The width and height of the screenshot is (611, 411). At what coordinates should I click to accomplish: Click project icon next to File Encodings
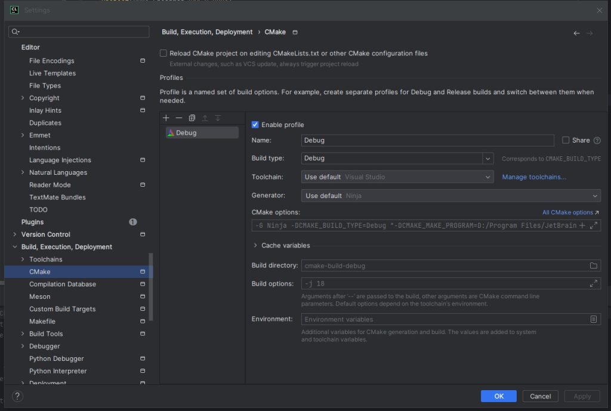[143, 61]
